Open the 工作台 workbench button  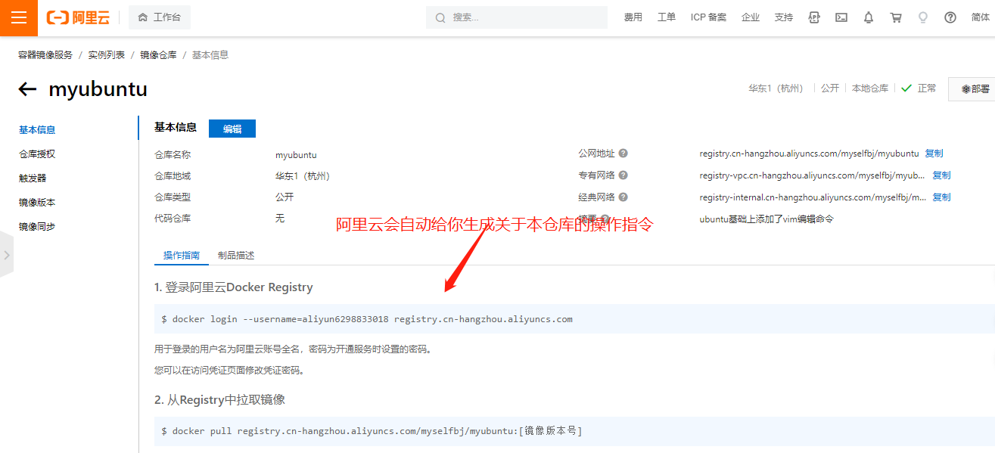tap(160, 17)
